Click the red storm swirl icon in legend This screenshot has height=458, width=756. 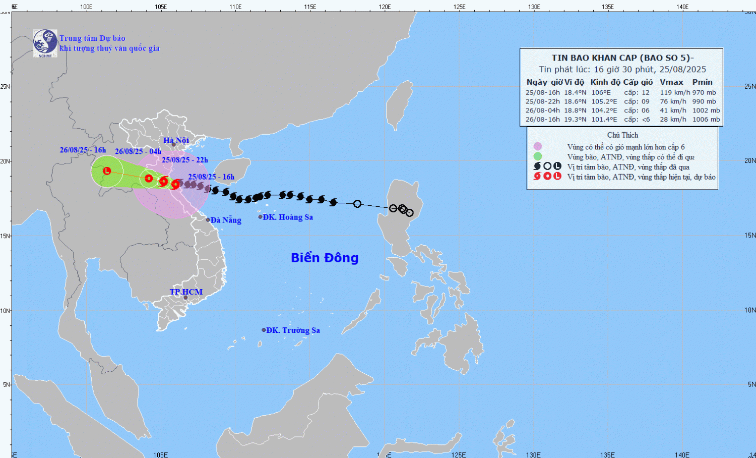[x=537, y=176]
